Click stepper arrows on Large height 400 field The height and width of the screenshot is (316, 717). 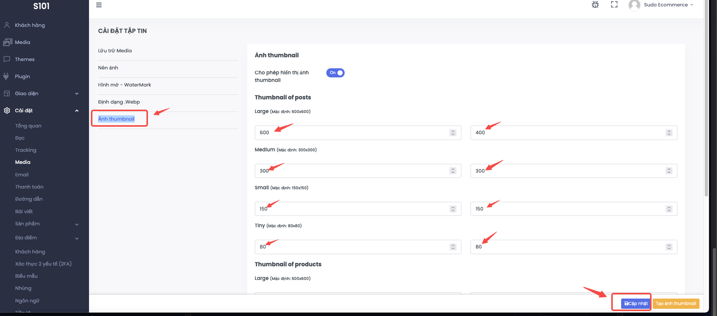click(669, 133)
